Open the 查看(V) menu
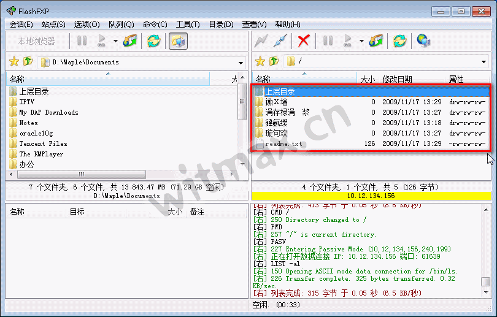Screen dimensions: 497x317 click(x=254, y=25)
